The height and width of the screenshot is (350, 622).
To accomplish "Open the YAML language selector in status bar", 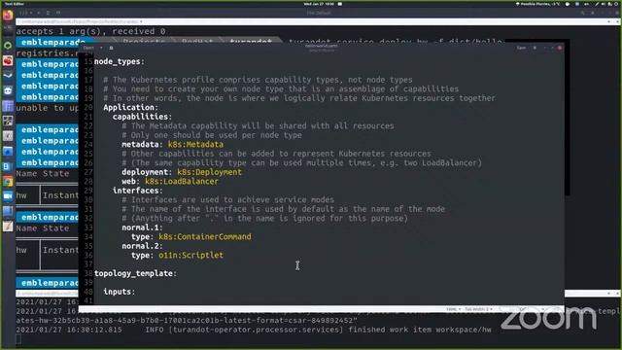I will (x=454, y=309).
